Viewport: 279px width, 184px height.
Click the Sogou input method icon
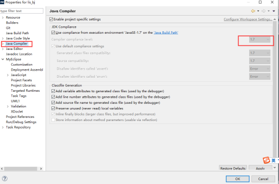[266, 160]
